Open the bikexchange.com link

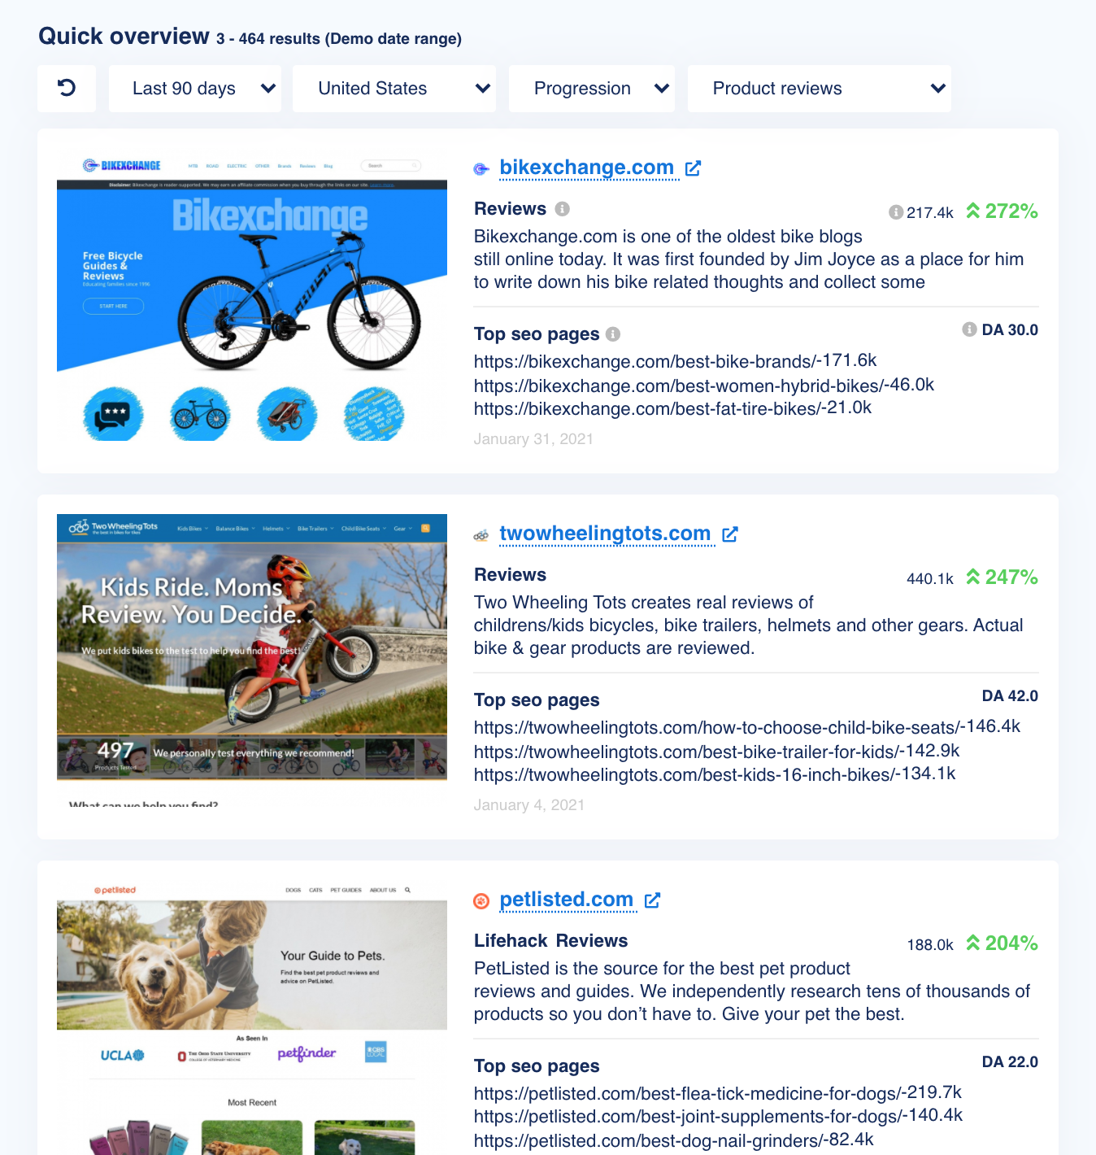587,167
